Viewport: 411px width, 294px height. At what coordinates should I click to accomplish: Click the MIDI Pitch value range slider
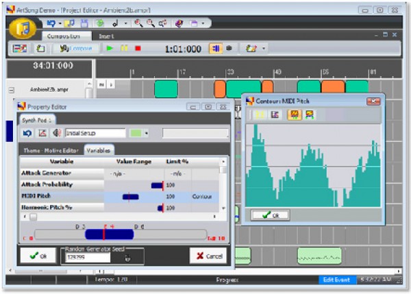[130, 197]
